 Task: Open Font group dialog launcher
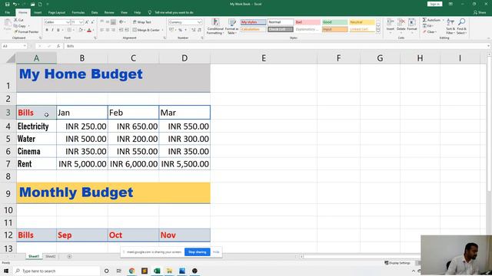[95, 38]
